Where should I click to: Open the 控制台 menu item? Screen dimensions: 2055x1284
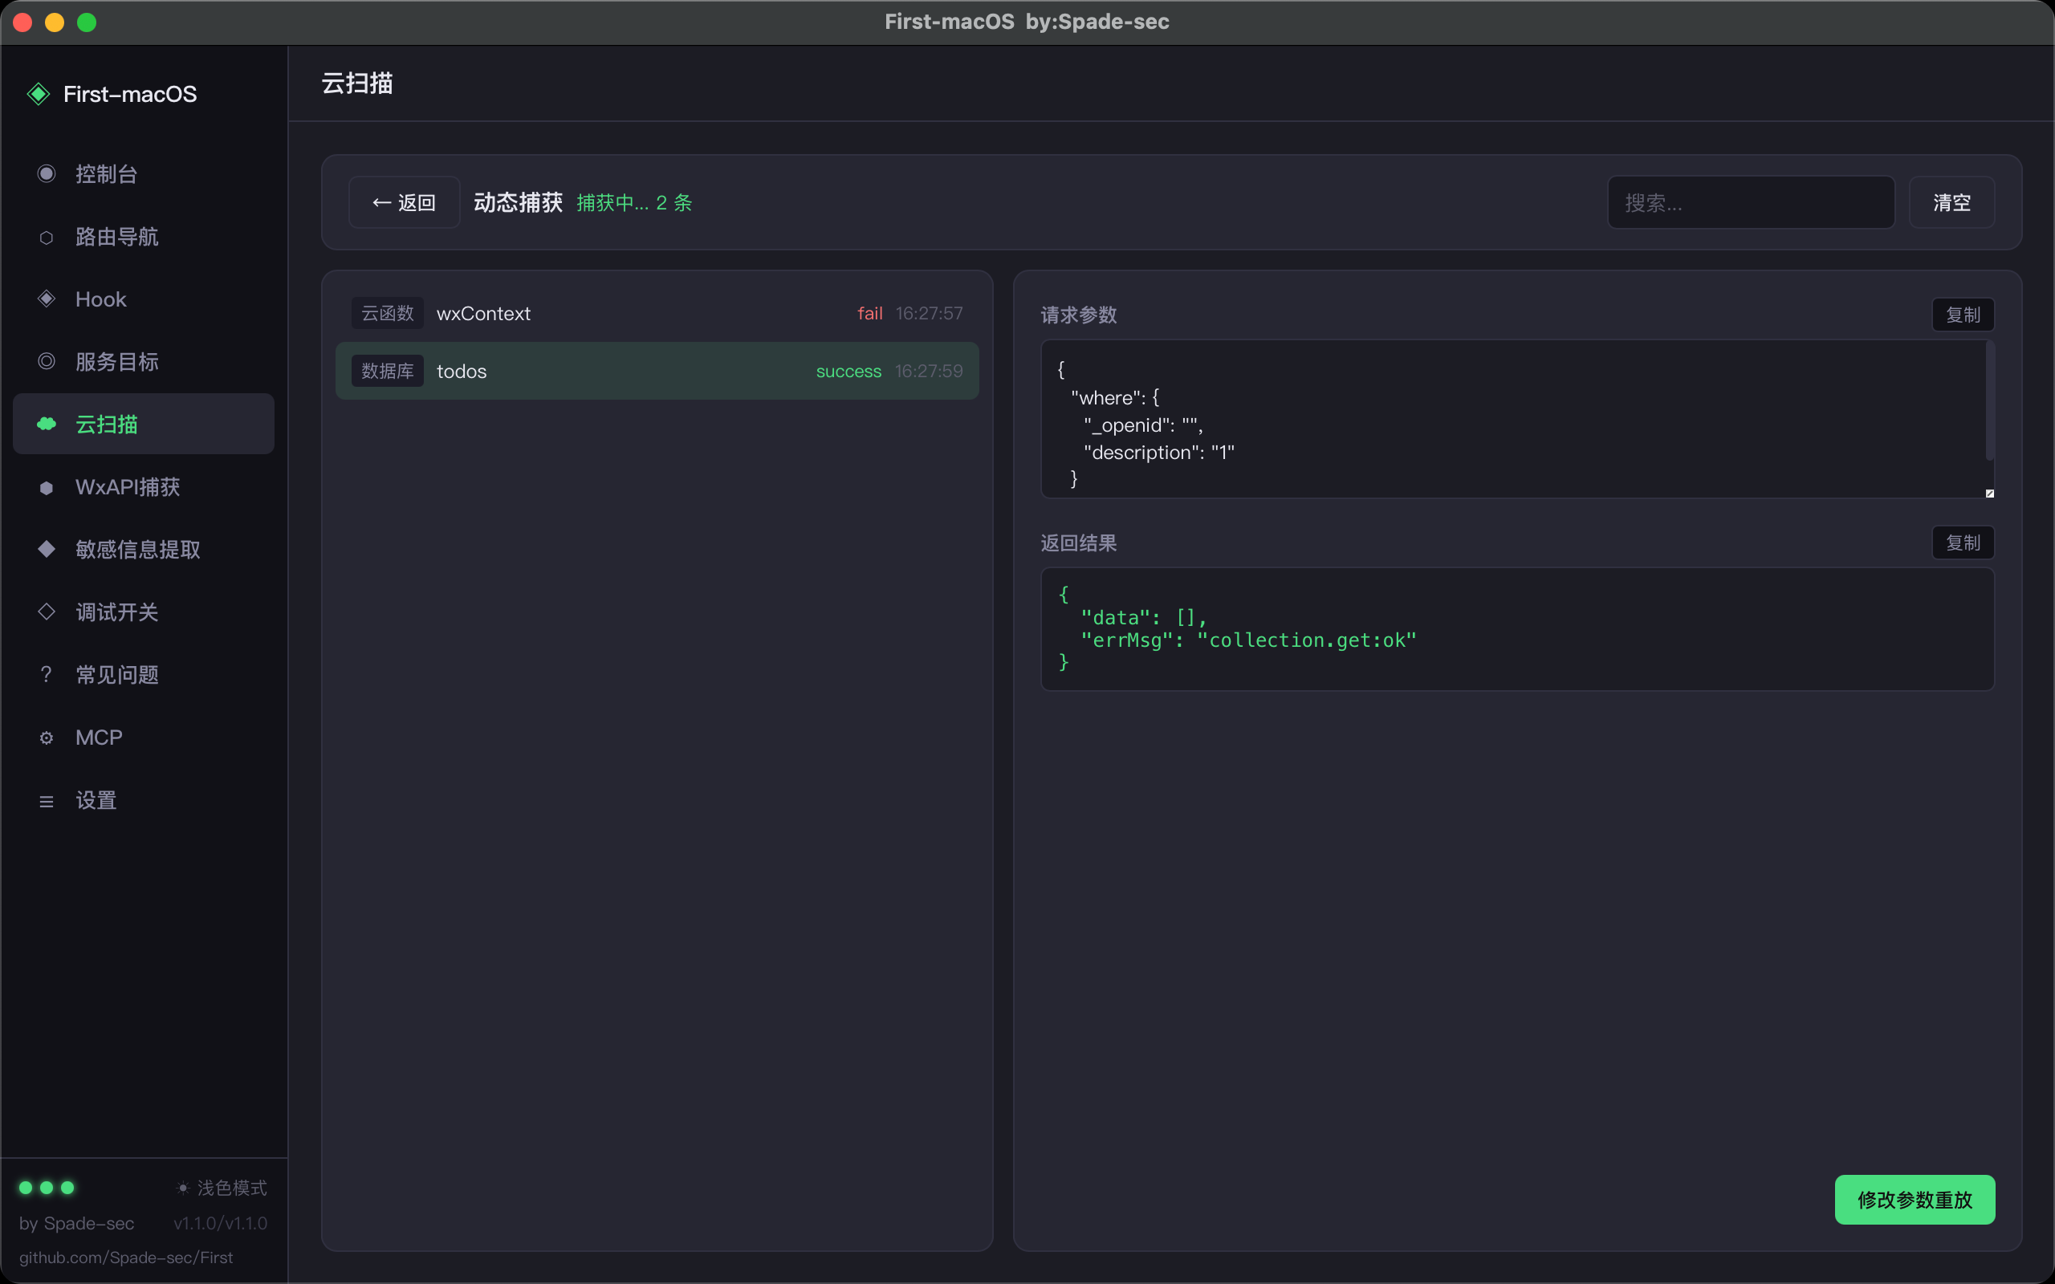[x=144, y=173]
